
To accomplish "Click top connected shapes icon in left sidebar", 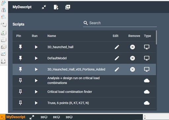I will (x=4, y=3).
